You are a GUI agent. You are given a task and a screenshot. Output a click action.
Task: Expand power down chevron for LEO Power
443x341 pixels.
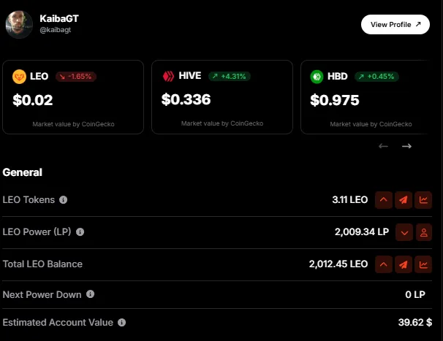[x=404, y=232]
